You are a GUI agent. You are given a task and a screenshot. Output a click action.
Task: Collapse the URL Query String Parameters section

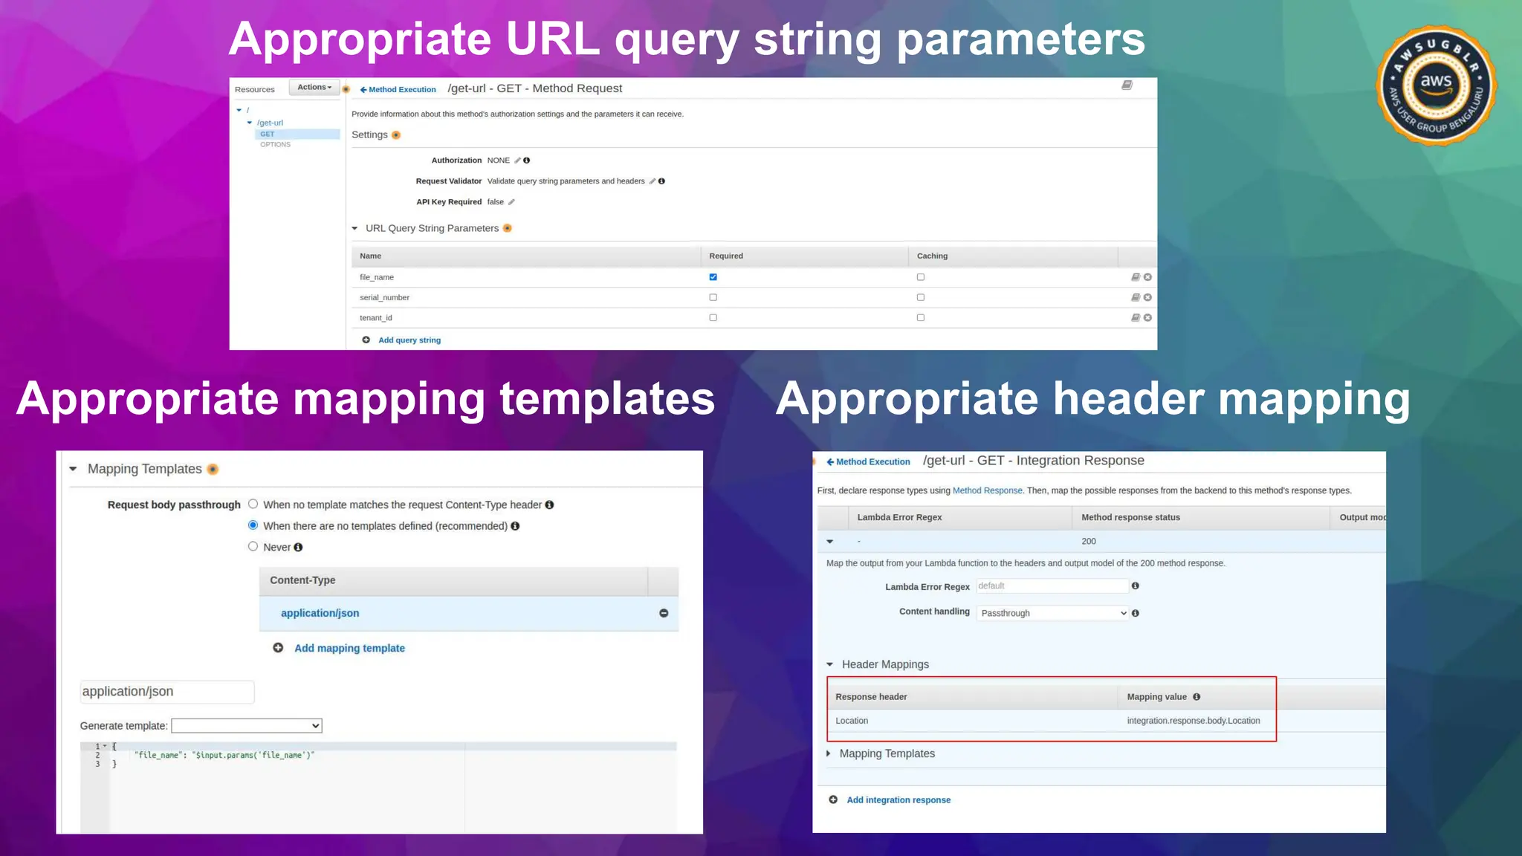(x=354, y=228)
